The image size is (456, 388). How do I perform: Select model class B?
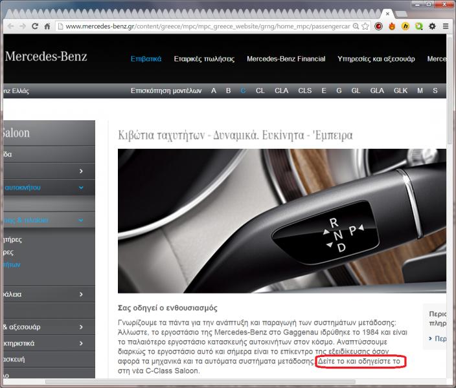point(228,91)
